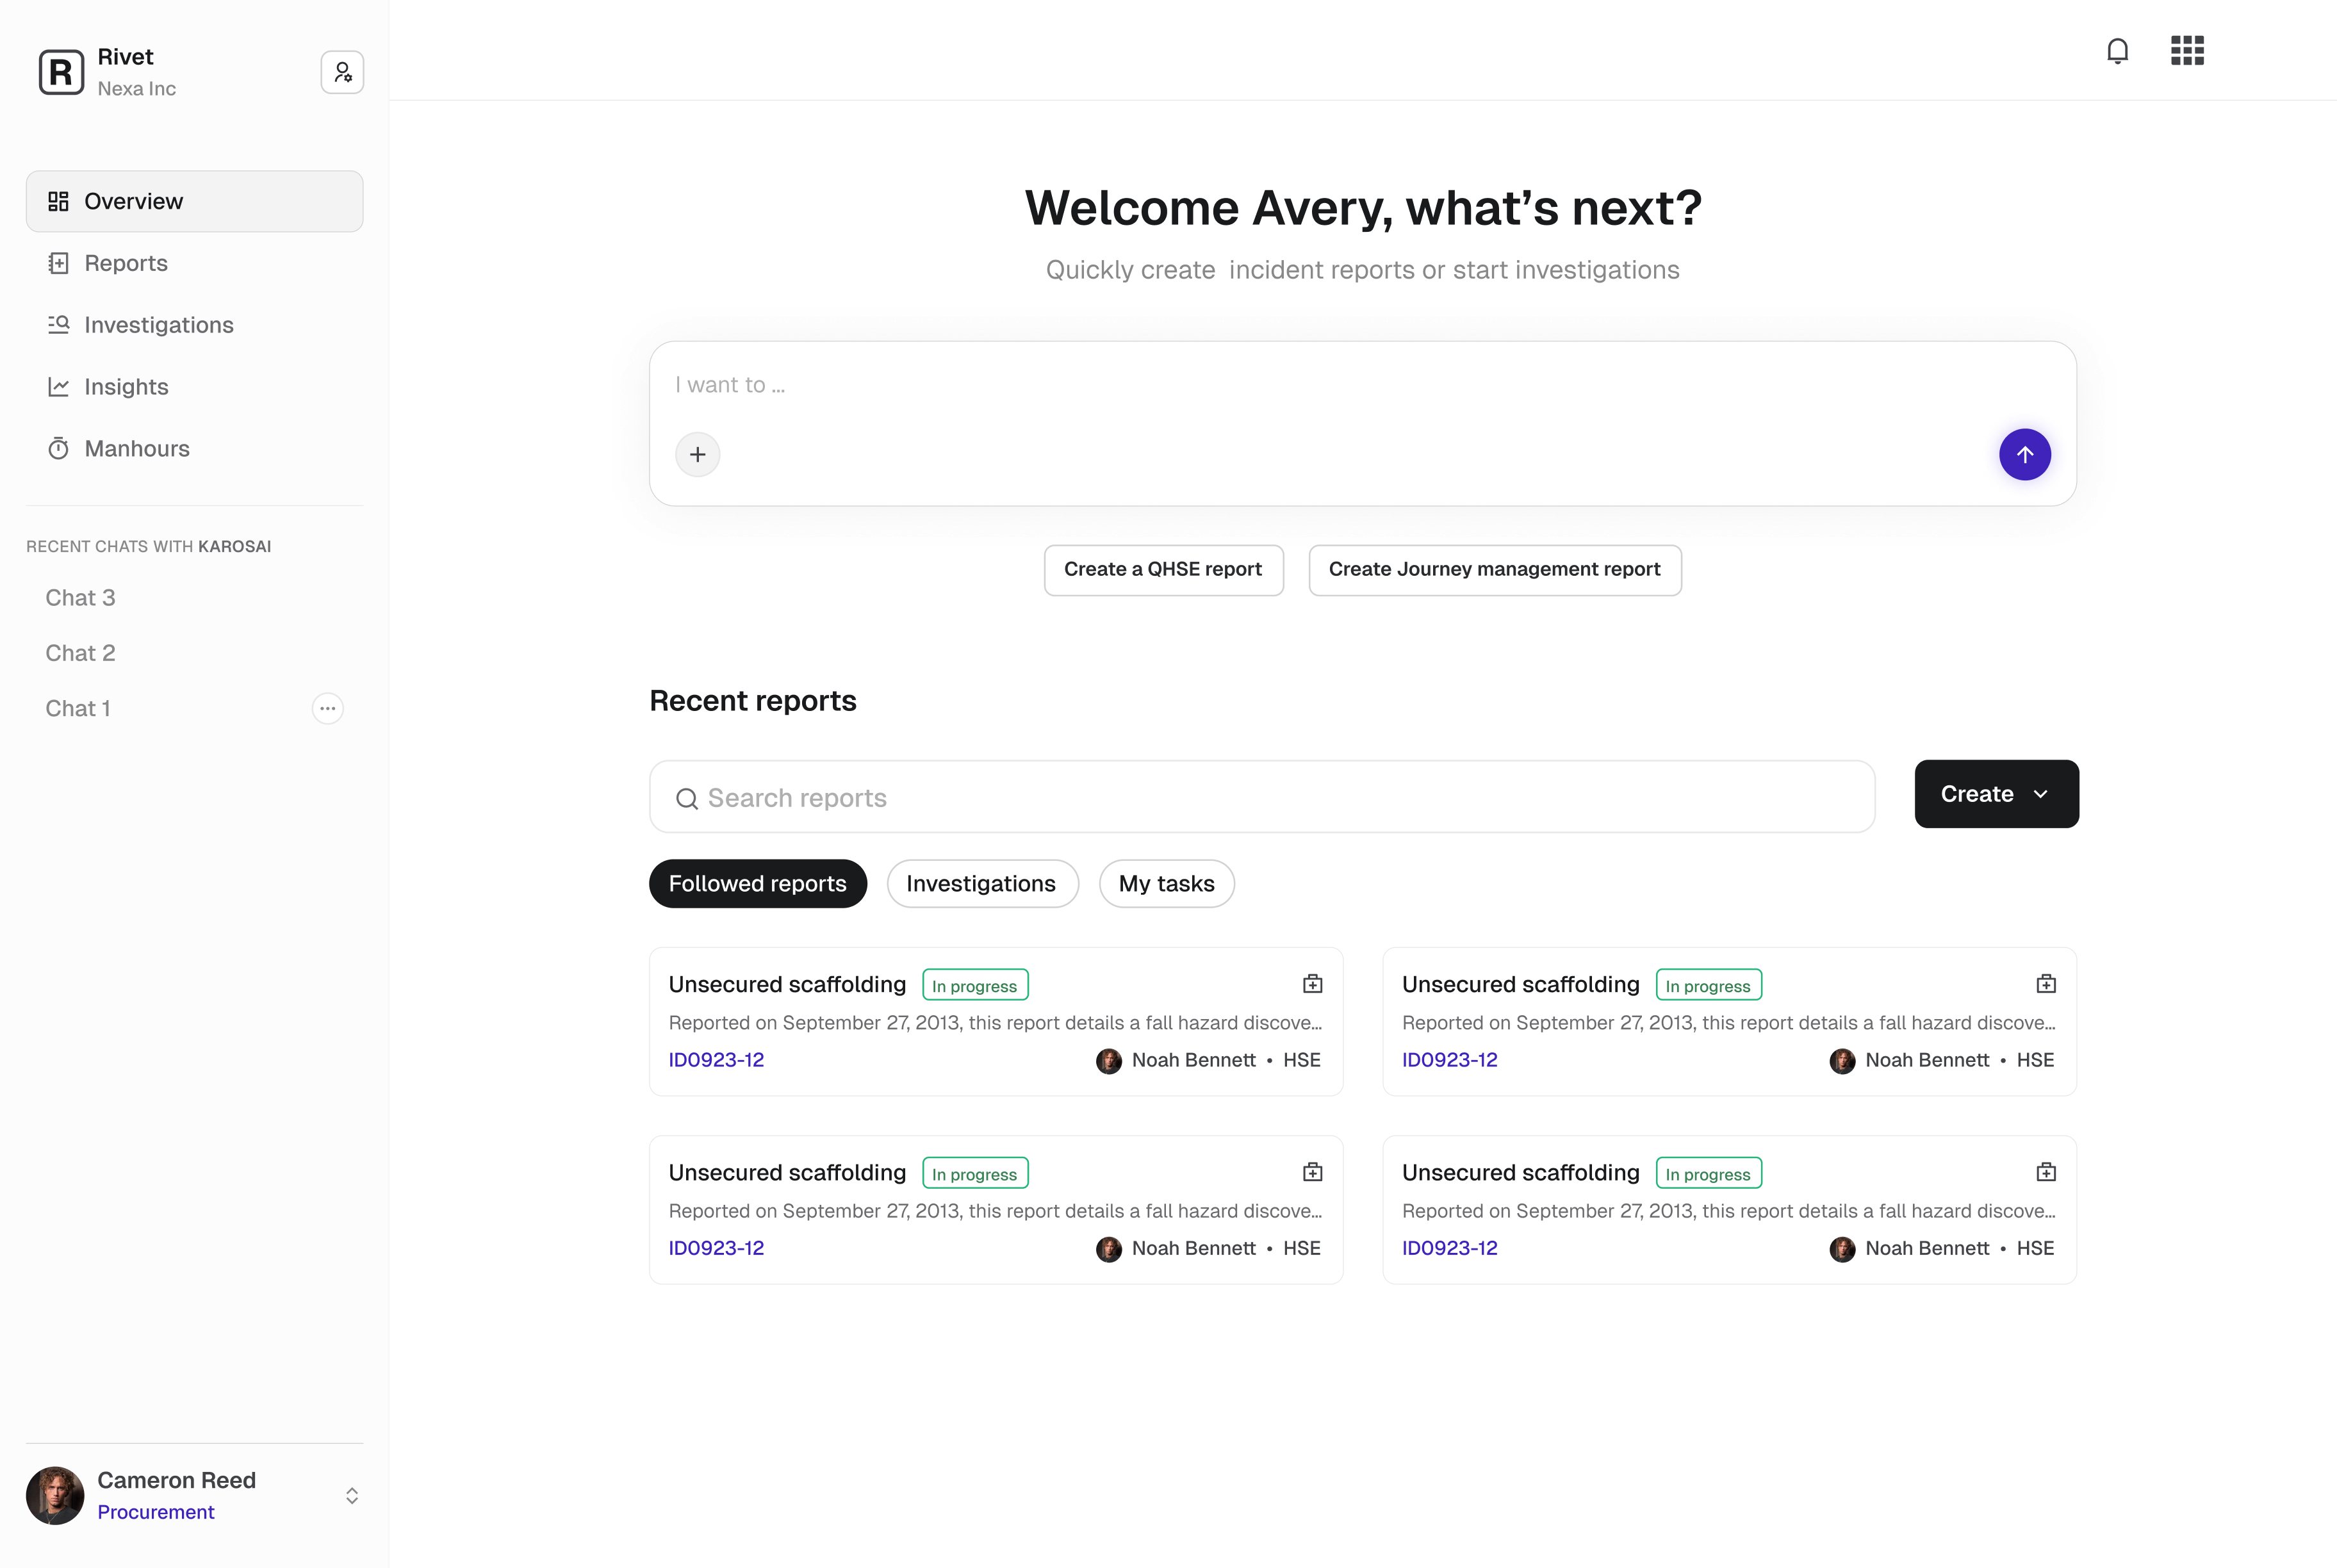The image size is (2337, 1568).
Task: Click Noah Bennett's avatar on the bottom-right card
Action: pyautogui.click(x=1842, y=1249)
